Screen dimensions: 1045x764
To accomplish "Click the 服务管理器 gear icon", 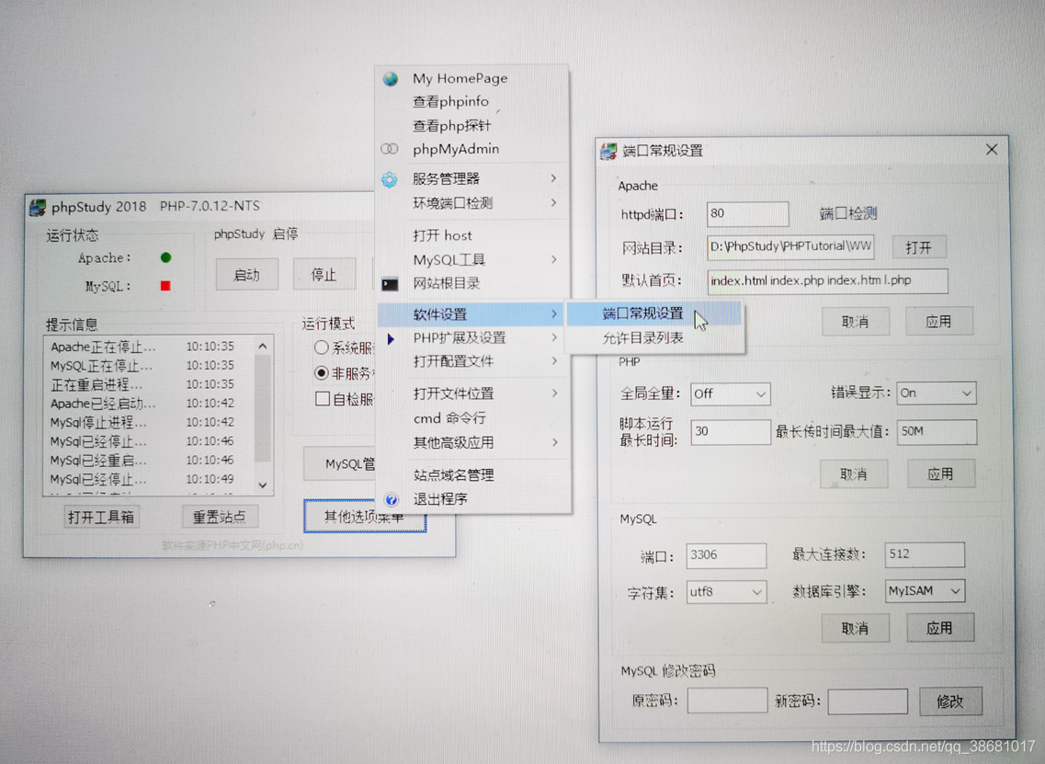I will (389, 178).
